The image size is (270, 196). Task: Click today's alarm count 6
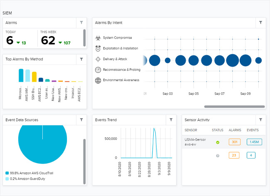click(10, 41)
